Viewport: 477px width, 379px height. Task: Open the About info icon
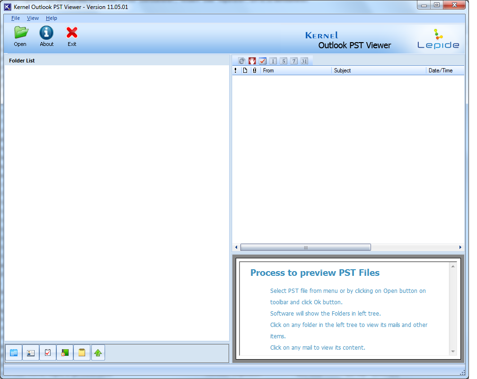coord(46,33)
